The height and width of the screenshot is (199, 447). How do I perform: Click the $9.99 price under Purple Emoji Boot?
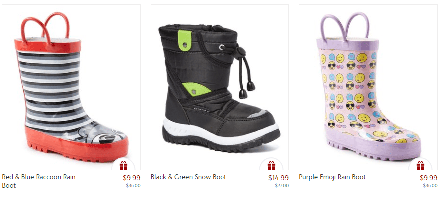click(x=428, y=178)
